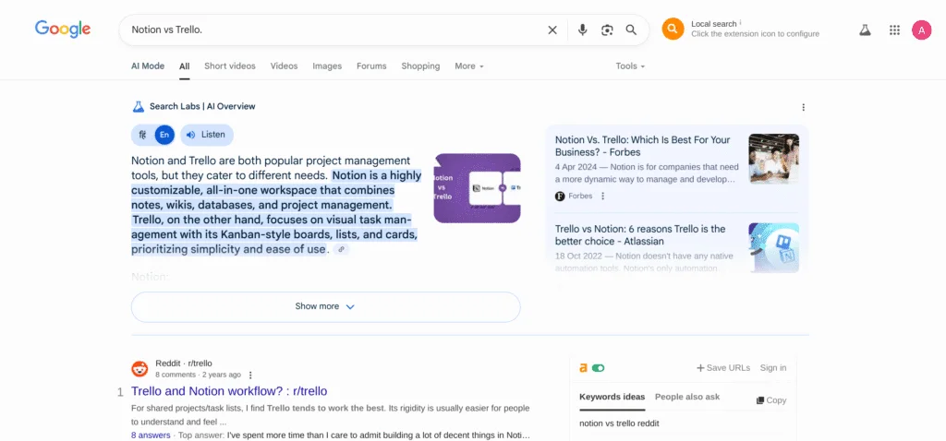
Task: Start voice search with microphone
Action: pos(582,30)
